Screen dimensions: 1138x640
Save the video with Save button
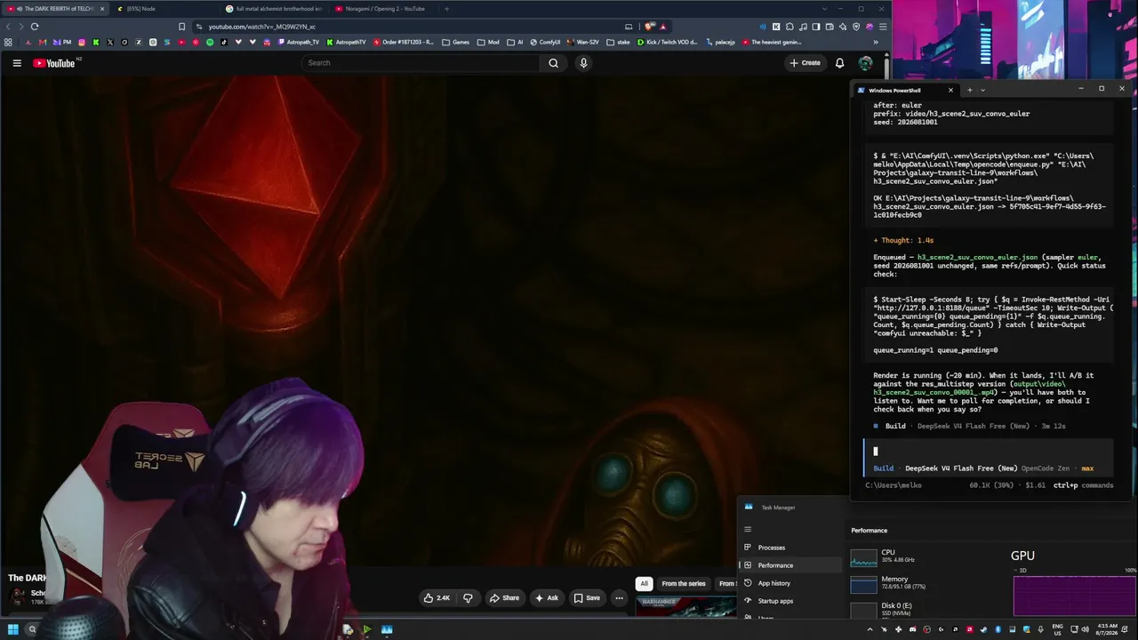tap(587, 598)
